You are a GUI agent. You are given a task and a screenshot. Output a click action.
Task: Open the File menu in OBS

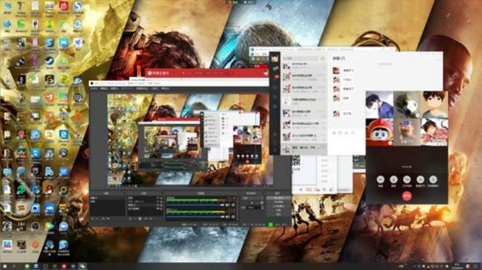pyautogui.click(x=94, y=89)
